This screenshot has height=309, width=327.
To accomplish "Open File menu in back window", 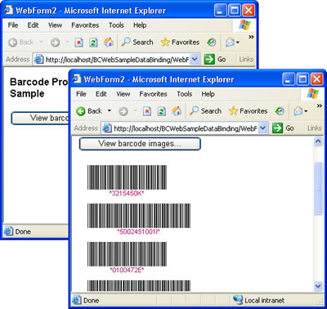I will point(13,25).
